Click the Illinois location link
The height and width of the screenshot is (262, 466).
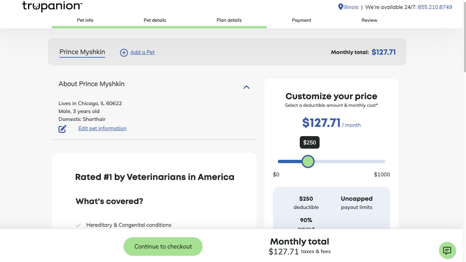point(351,7)
